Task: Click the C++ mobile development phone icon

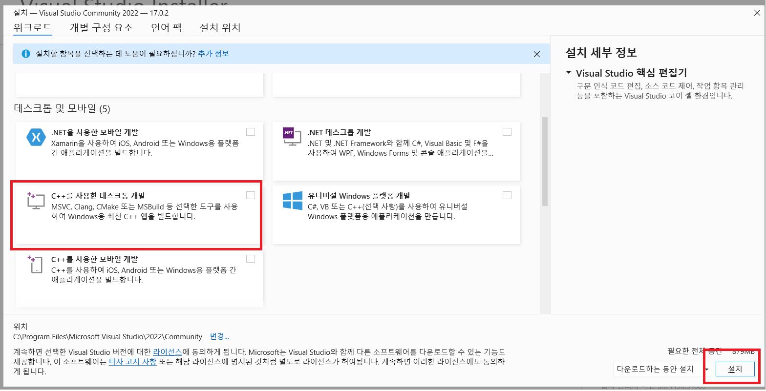Action: tap(36, 264)
